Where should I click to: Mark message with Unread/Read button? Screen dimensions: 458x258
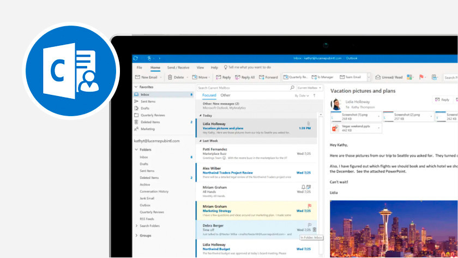pyautogui.click(x=389, y=77)
